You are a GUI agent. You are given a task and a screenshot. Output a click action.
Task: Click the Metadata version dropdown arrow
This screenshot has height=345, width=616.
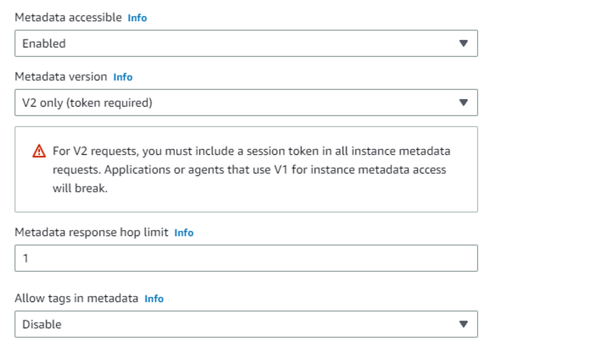pyautogui.click(x=463, y=103)
